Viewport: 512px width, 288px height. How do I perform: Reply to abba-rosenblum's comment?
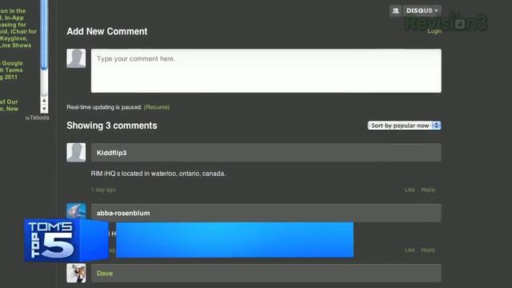click(x=428, y=250)
